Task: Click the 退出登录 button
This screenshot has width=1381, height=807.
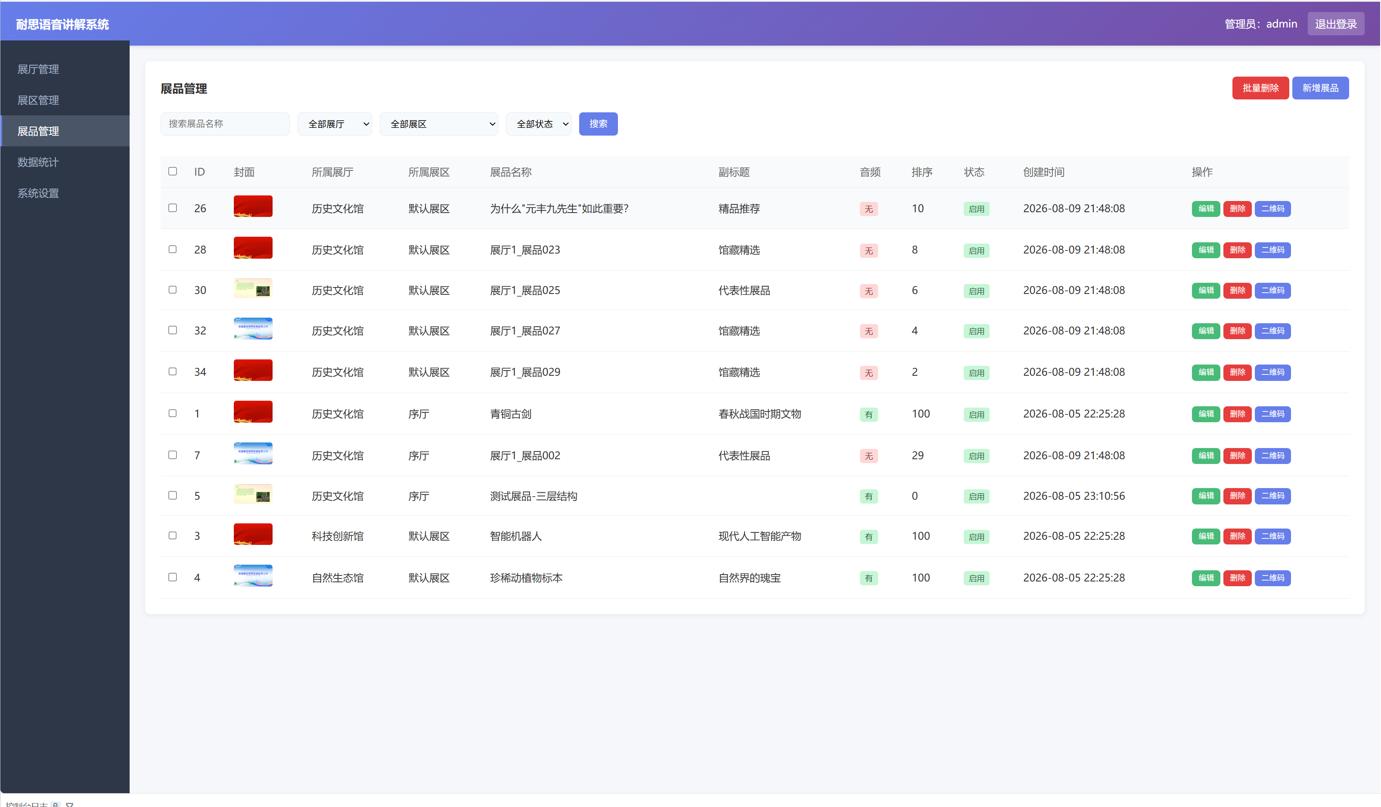Action: pos(1335,24)
